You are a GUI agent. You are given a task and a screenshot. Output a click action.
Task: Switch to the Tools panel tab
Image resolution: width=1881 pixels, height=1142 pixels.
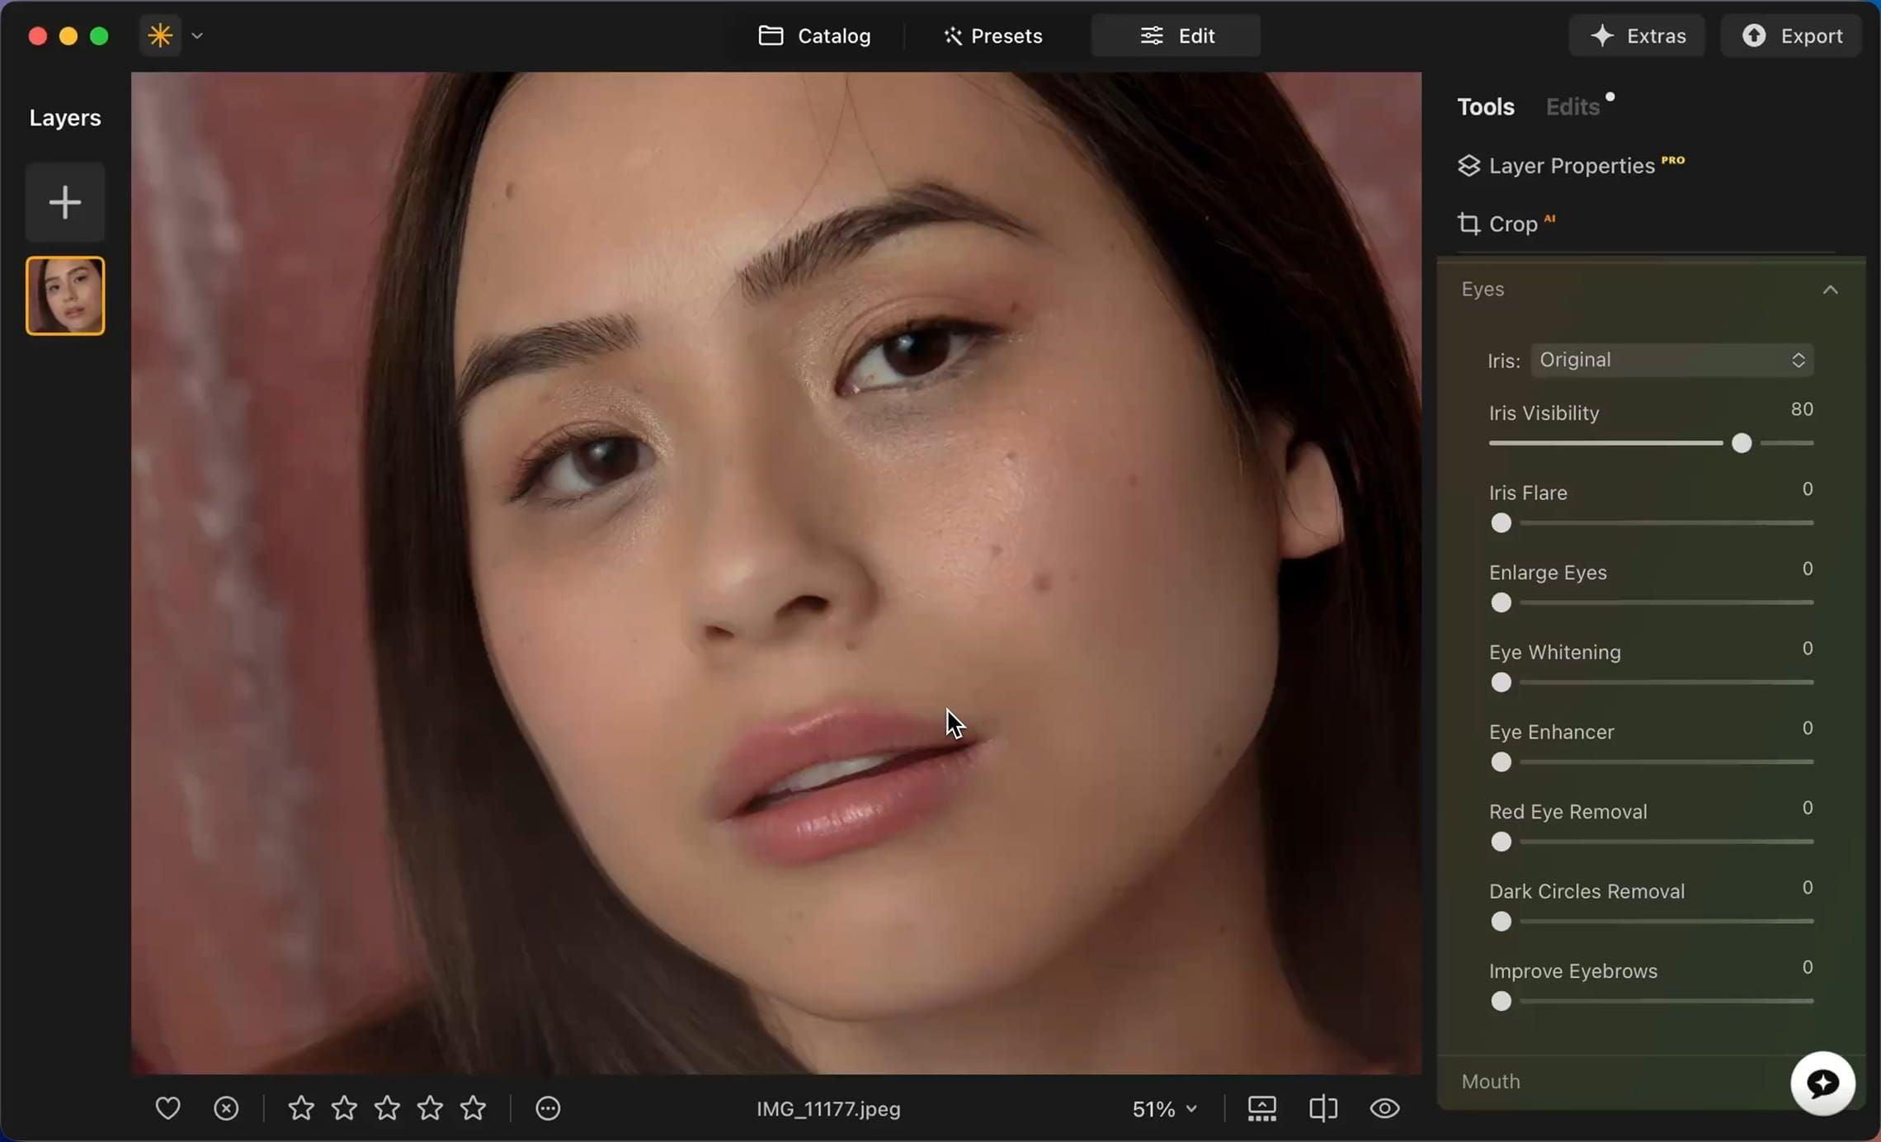click(1485, 106)
